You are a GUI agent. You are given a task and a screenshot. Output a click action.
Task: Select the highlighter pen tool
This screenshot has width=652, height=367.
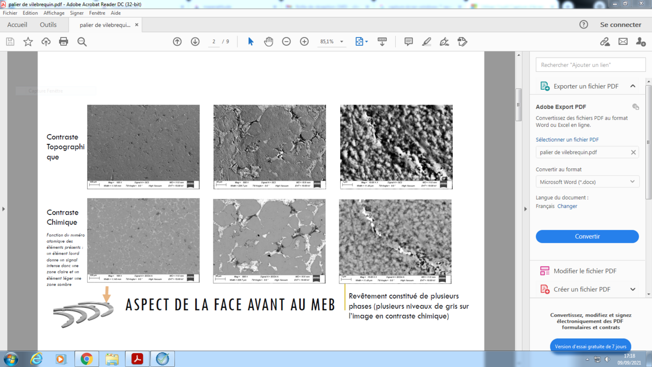(427, 42)
